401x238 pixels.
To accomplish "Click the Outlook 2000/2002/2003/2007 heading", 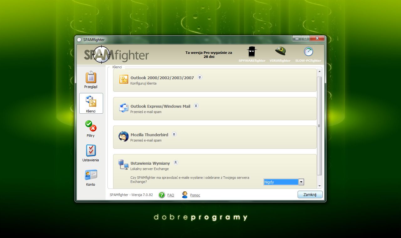I will 162,78.
